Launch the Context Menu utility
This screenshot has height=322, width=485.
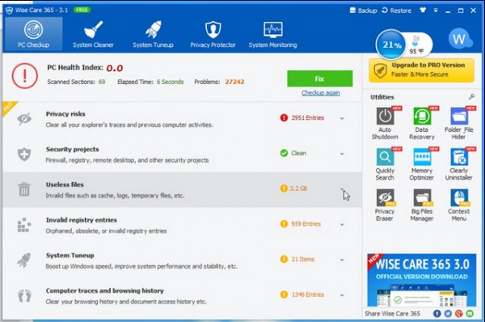point(458,205)
